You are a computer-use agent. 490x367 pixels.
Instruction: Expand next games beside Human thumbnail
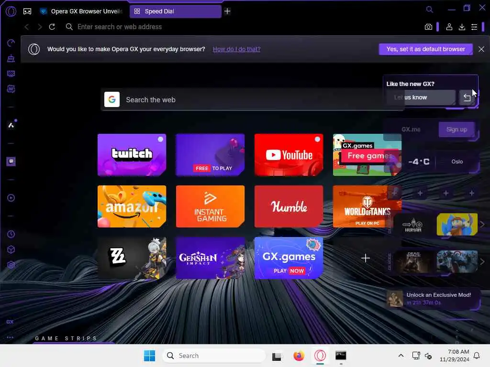482,225
